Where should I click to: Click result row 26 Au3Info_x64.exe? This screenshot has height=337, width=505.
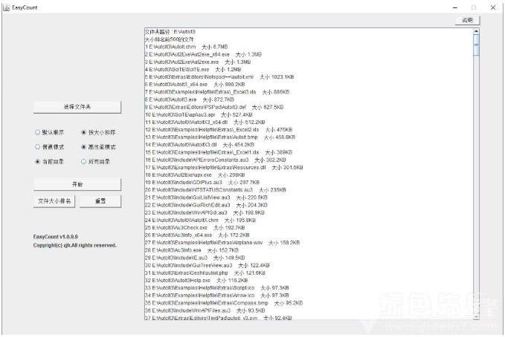pyautogui.click(x=197, y=235)
